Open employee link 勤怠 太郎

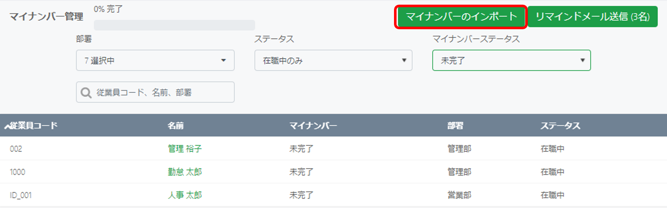tap(185, 172)
